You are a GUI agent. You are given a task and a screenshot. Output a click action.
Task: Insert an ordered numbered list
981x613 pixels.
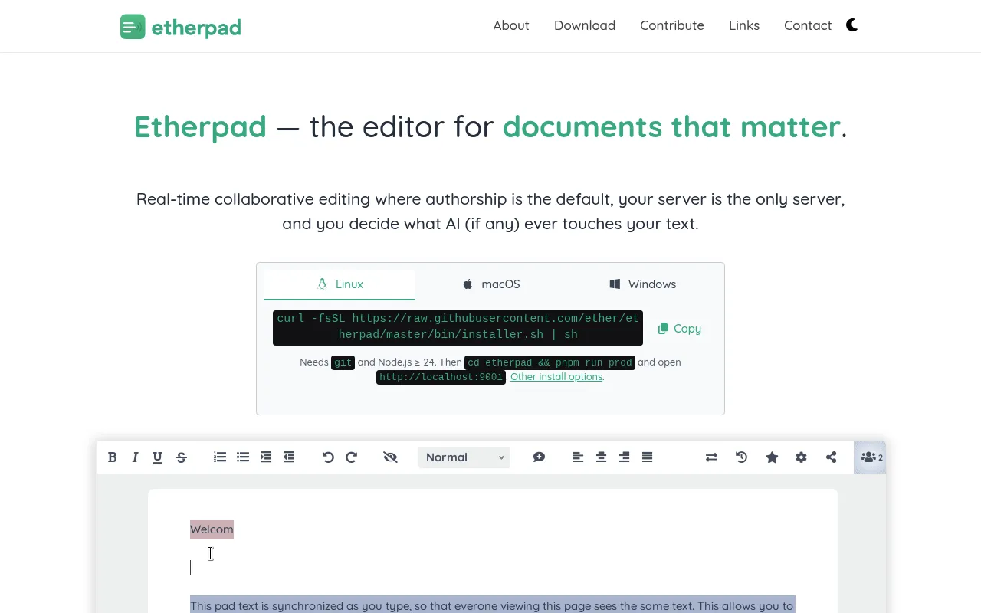220,457
